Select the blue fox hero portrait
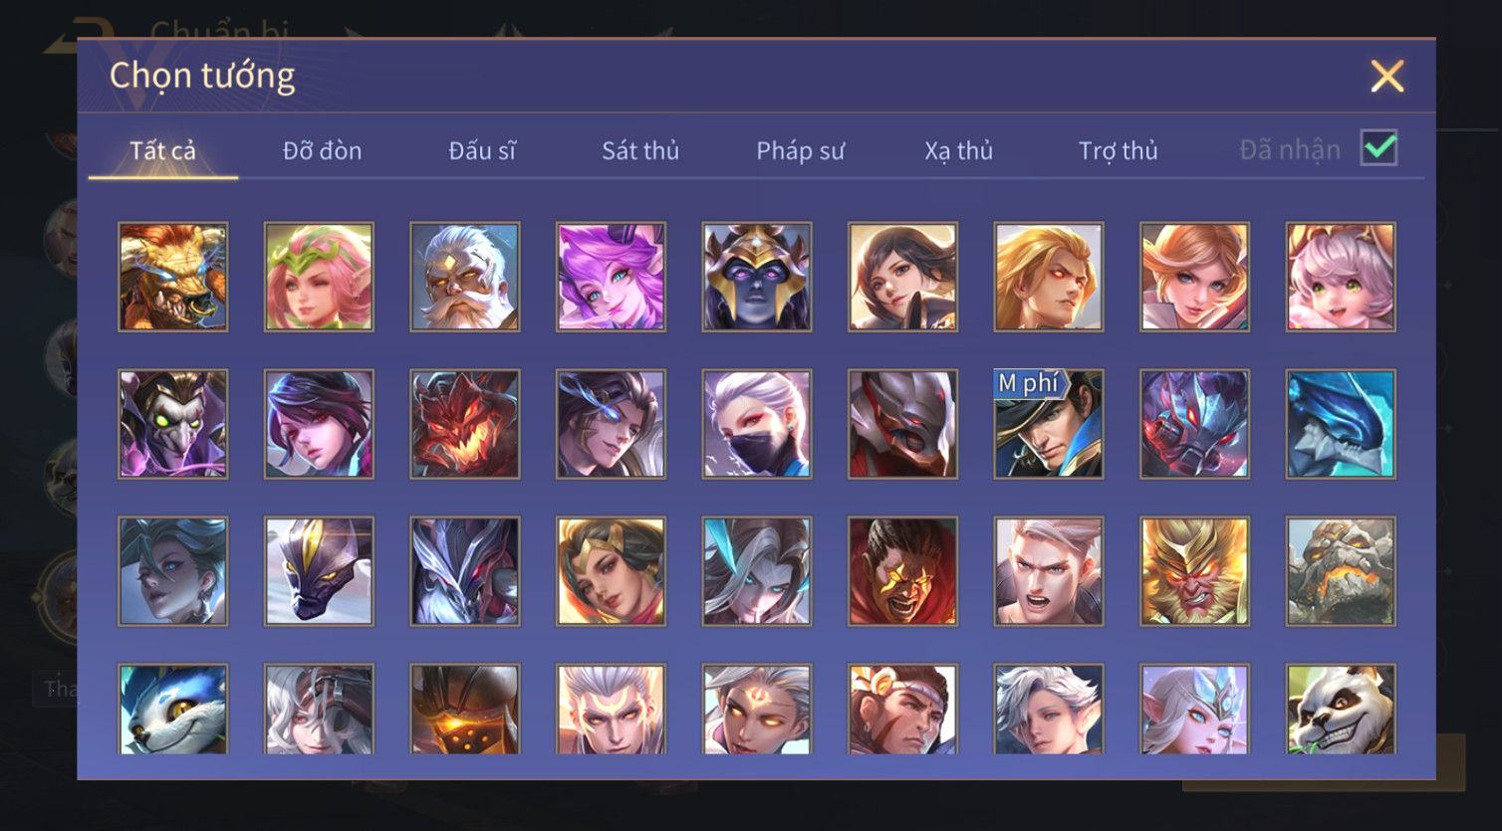Image resolution: width=1502 pixels, height=831 pixels. [x=172, y=709]
